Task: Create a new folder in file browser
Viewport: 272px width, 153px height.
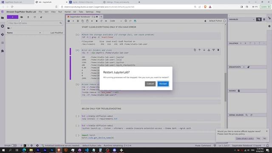Action: point(22,17)
